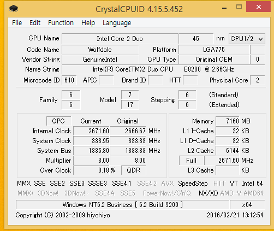Click the CrystalCPUID chip icon in title bar
This screenshot has width=274, height=231.
[14, 9]
